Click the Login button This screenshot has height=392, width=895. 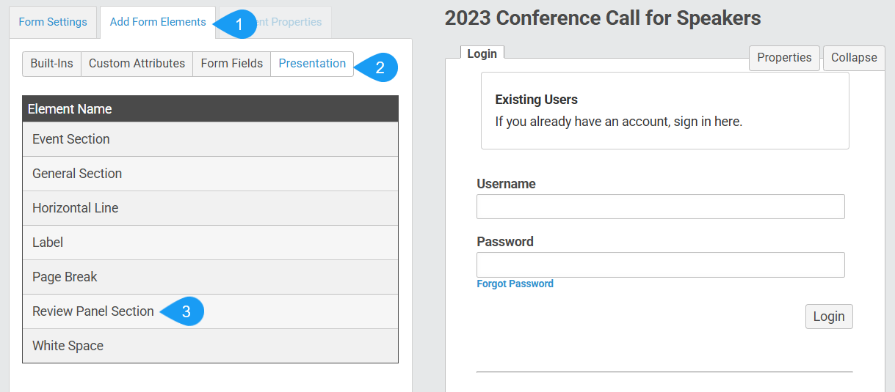tap(829, 317)
